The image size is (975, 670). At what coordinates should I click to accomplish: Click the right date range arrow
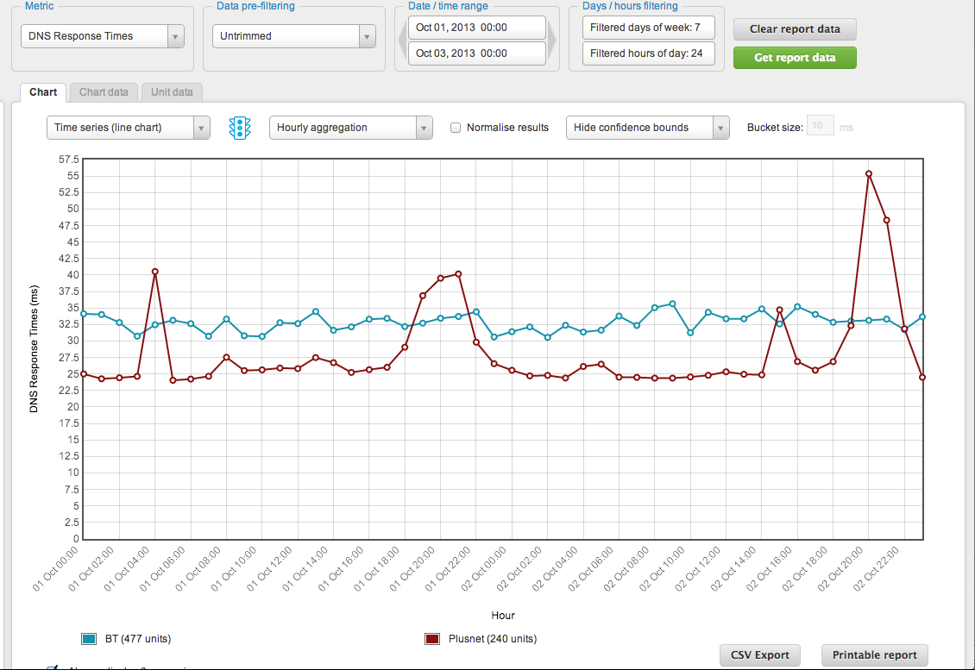pyautogui.click(x=552, y=41)
